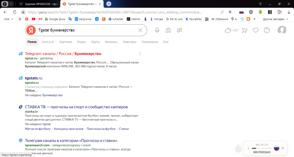The height and width of the screenshot is (157, 294).
Task: Open the Yandex profile avatar
Action: [x=282, y=30]
